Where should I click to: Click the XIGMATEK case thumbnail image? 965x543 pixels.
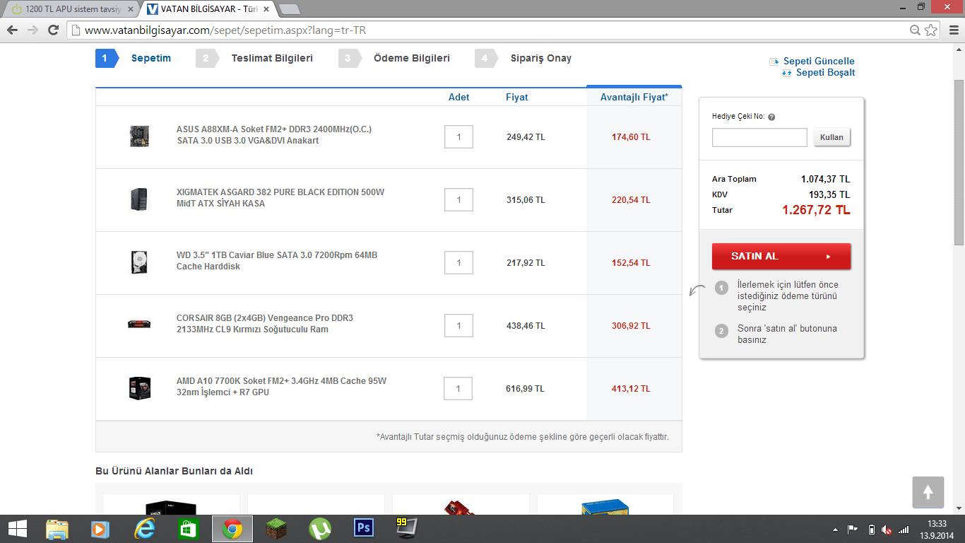(x=139, y=199)
